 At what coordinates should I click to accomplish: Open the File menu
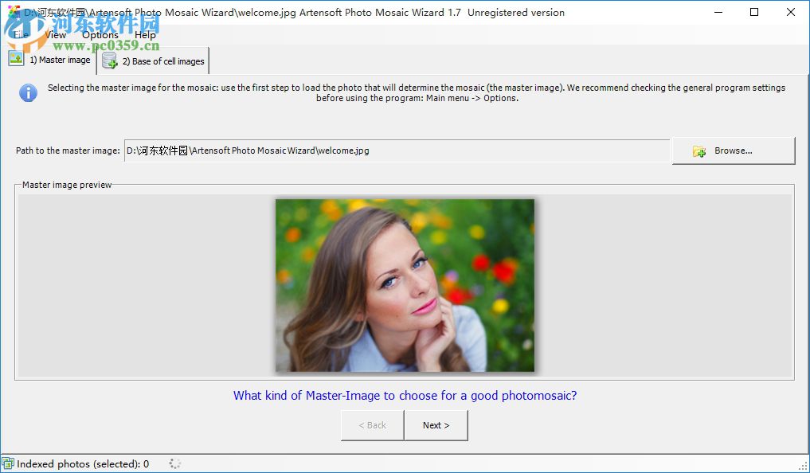[x=20, y=34]
